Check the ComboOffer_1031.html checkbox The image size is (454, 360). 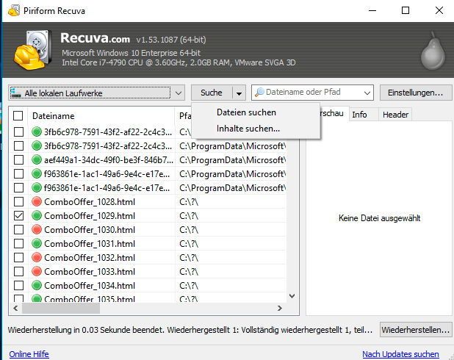click(x=19, y=243)
